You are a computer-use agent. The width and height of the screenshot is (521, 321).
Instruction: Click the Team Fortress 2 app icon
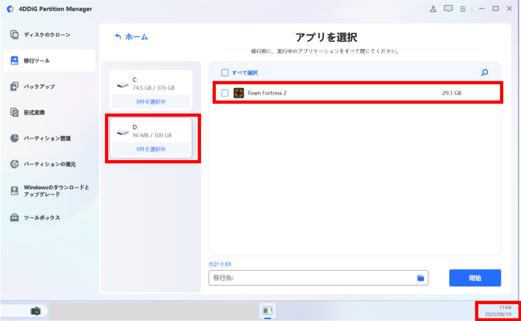(x=239, y=93)
